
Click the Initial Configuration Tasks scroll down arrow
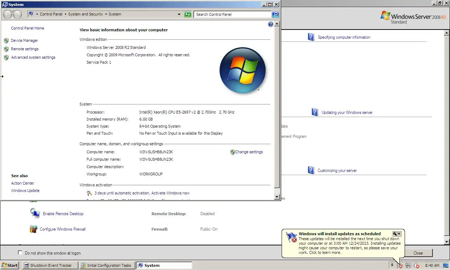[x=447, y=242]
